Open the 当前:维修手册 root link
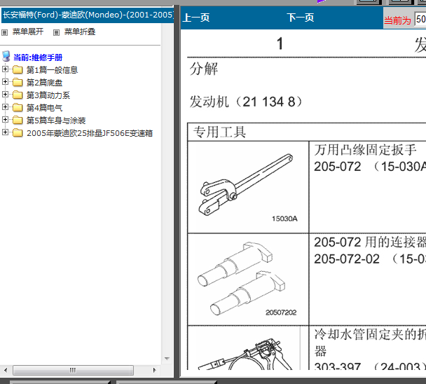 (38, 57)
